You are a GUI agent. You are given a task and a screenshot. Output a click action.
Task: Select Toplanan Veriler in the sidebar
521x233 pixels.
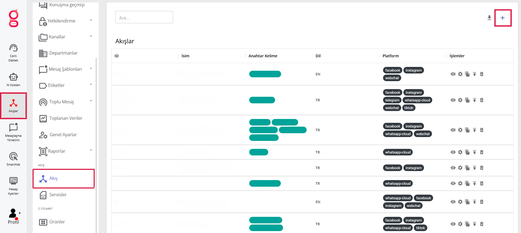tap(66, 118)
